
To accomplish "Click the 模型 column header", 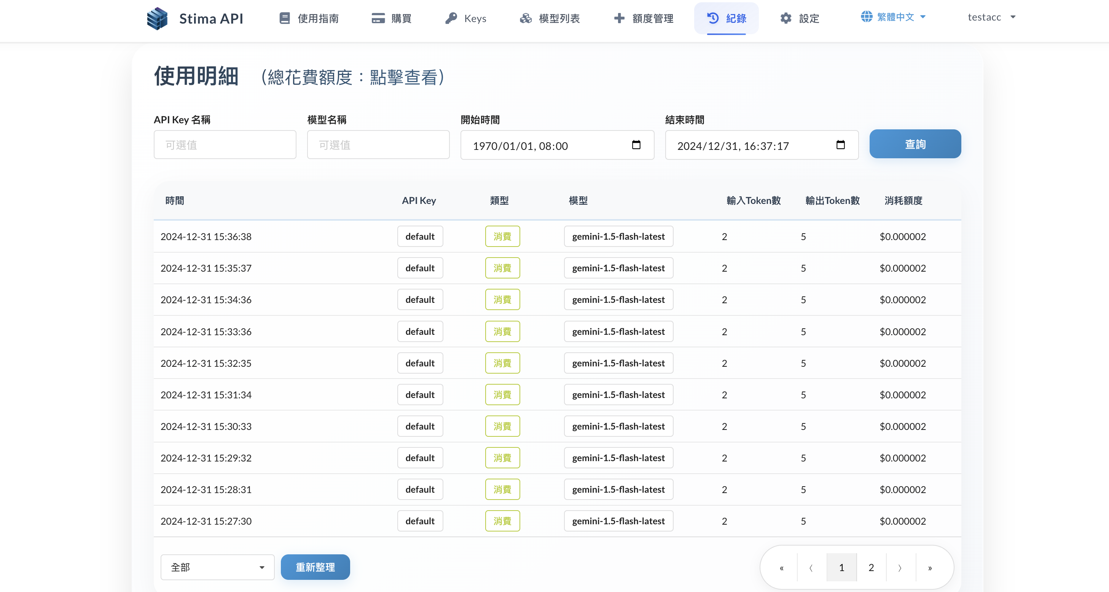I will tap(578, 201).
